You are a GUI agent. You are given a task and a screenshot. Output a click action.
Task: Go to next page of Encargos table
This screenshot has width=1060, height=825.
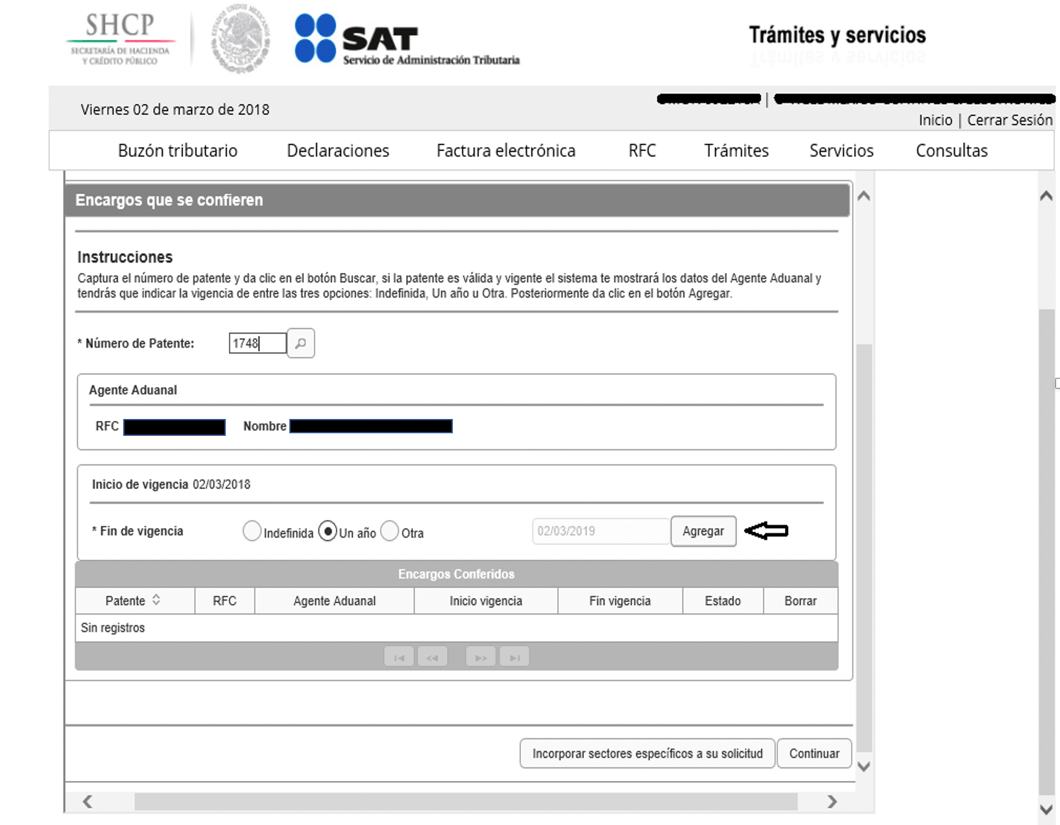tap(481, 657)
